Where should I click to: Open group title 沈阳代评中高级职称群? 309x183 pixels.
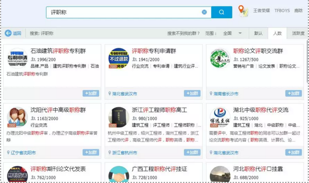[x=58, y=110]
